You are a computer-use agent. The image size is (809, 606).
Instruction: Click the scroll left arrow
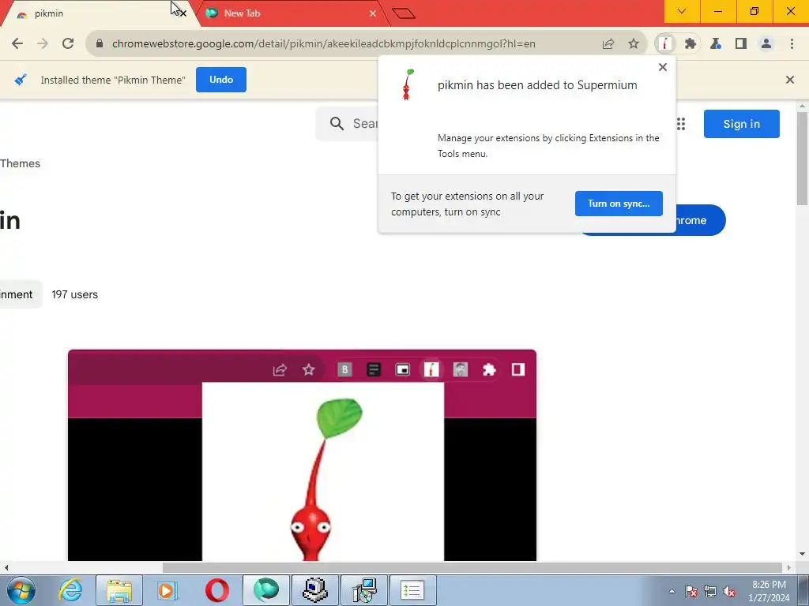(x=6, y=567)
